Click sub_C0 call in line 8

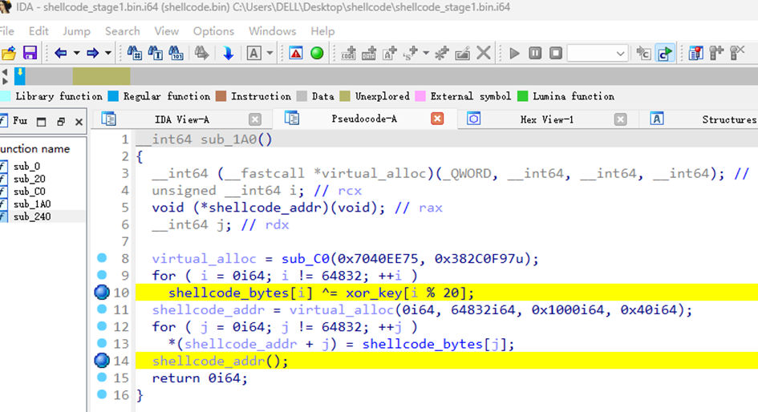[x=305, y=259]
